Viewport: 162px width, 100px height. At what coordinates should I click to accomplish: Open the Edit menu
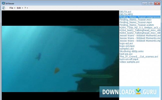20,8
